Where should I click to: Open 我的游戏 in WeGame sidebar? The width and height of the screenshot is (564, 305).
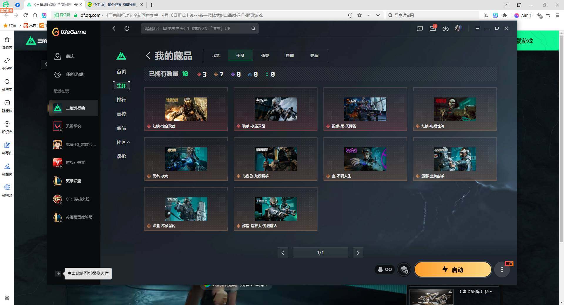[x=69, y=75]
